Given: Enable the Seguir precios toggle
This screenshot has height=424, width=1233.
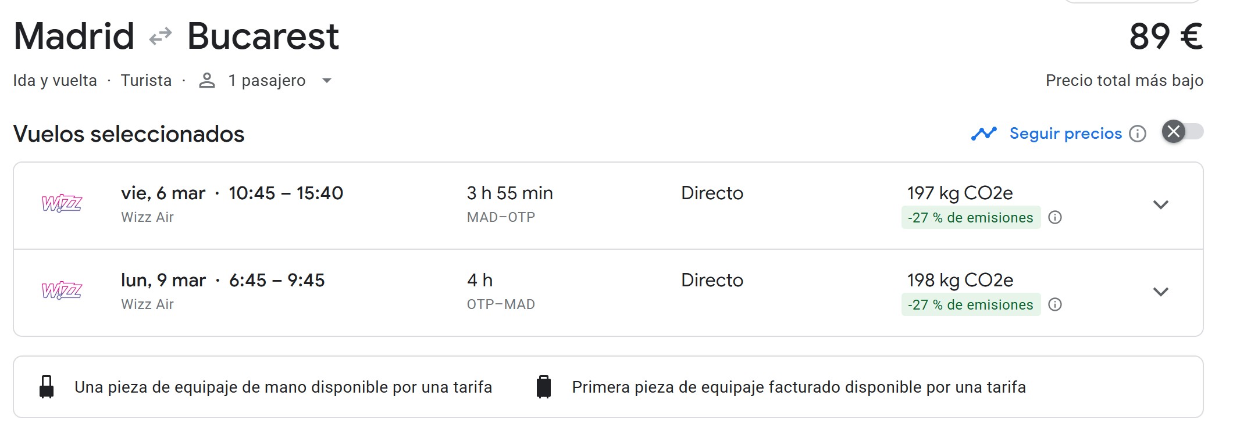Looking at the screenshot, I should 1182,132.
